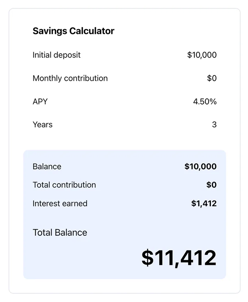Image resolution: width=248 pixels, height=302 pixels.
Task: Click the Savings Calculator title
Action: click(73, 31)
